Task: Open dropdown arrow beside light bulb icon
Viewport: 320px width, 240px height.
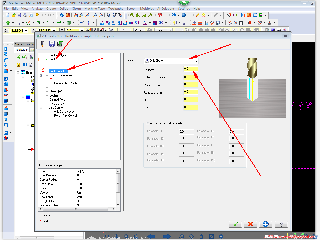Action: pos(179,23)
